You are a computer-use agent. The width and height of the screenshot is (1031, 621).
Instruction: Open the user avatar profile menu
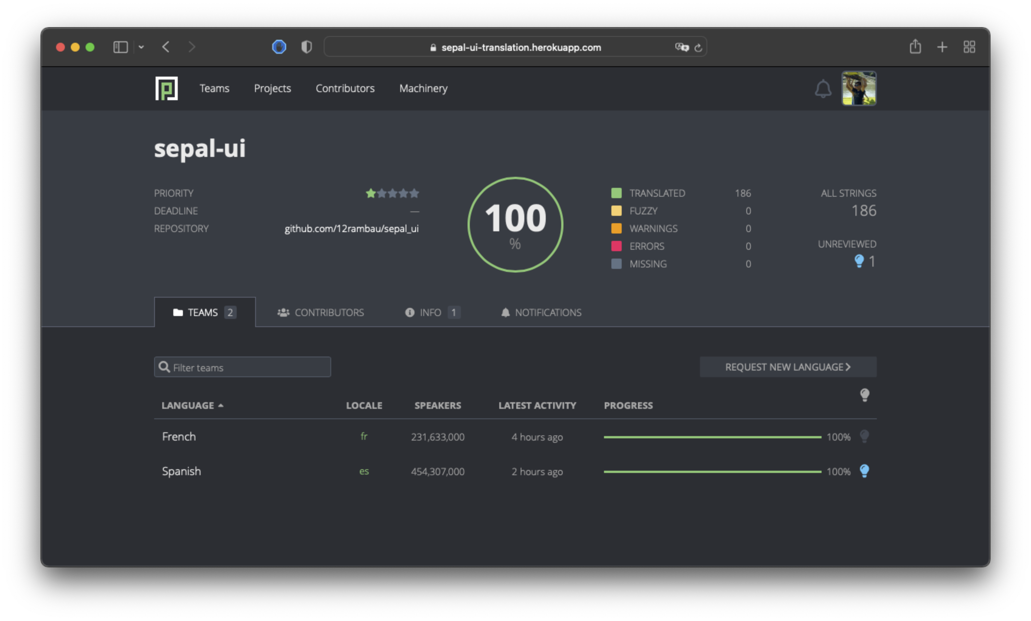[858, 88]
